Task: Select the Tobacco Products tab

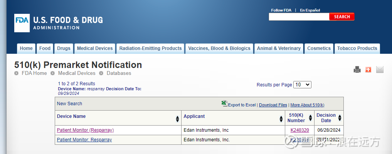Action: coord(357,48)
